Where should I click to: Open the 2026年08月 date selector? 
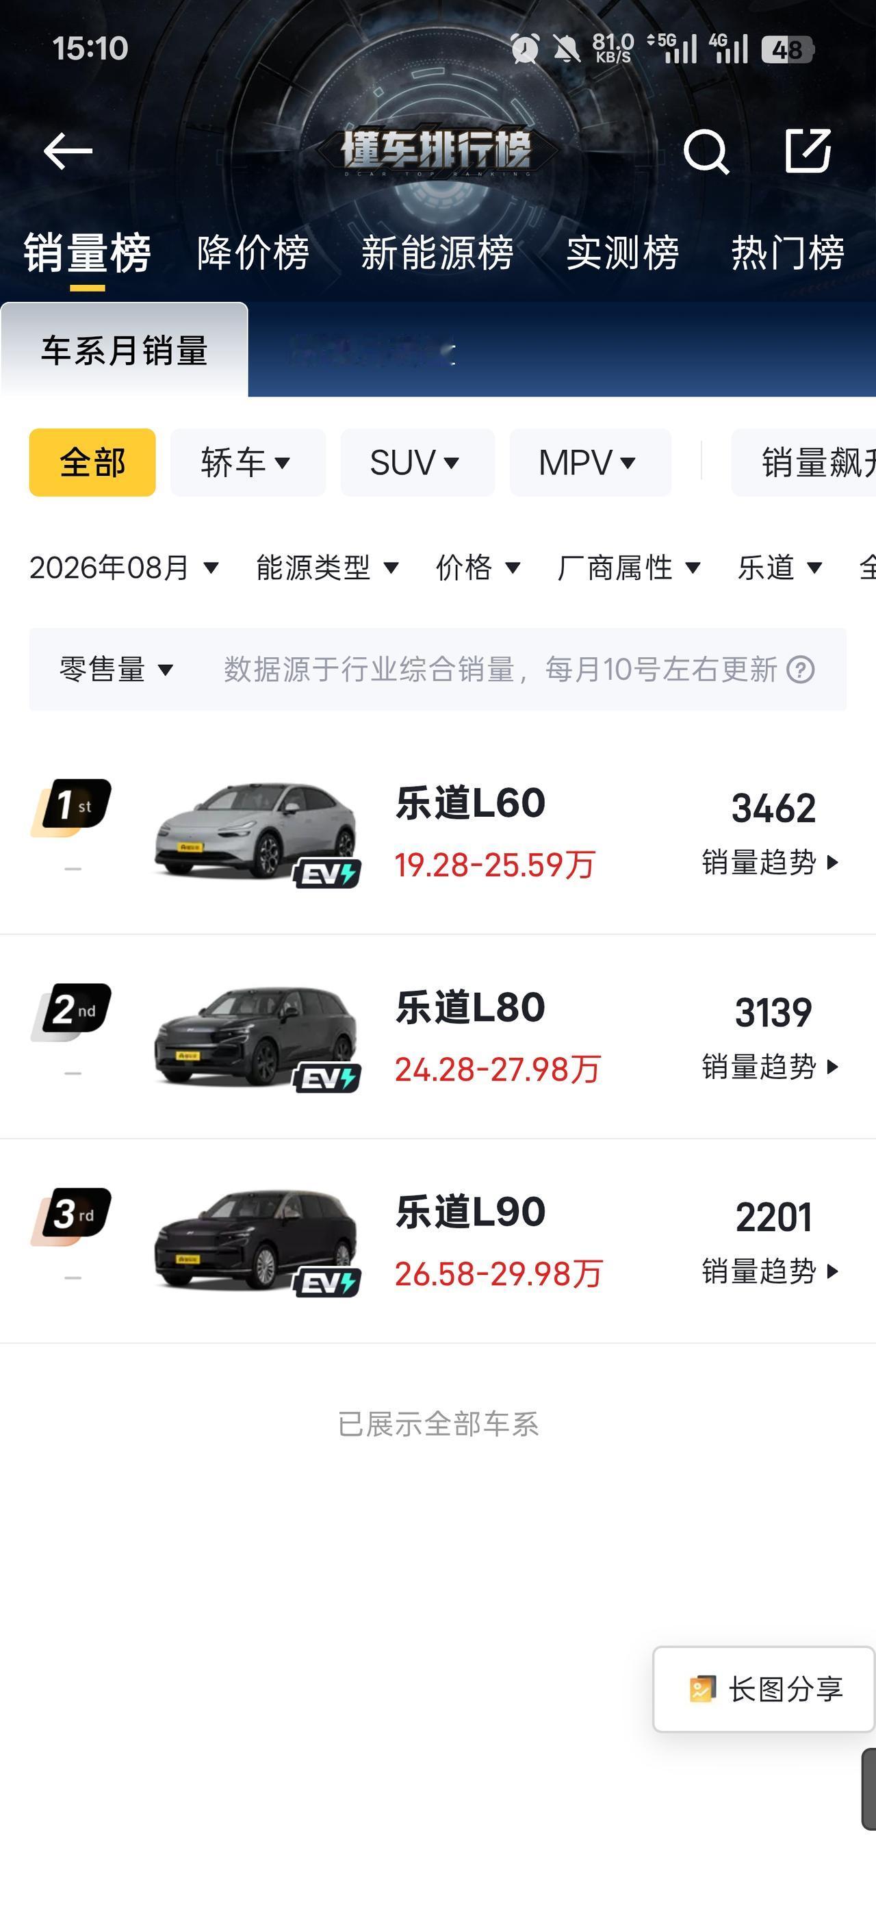click(x=123, y=568)
